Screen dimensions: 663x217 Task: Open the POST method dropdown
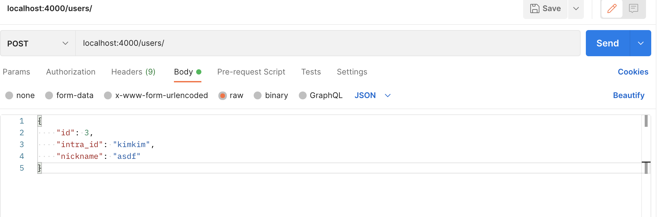(38, 43)
